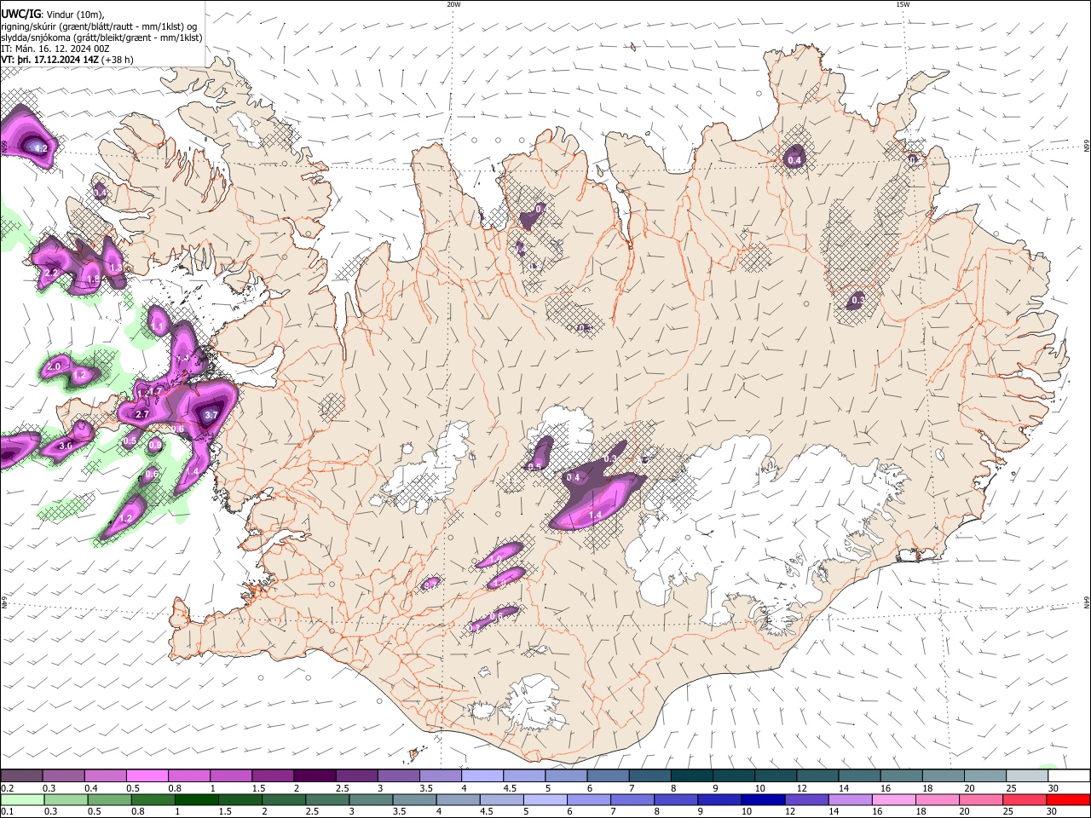Click the dark teal swatch at 8 in upper legend row
1091x818 pixels.
tap(690, 775)
